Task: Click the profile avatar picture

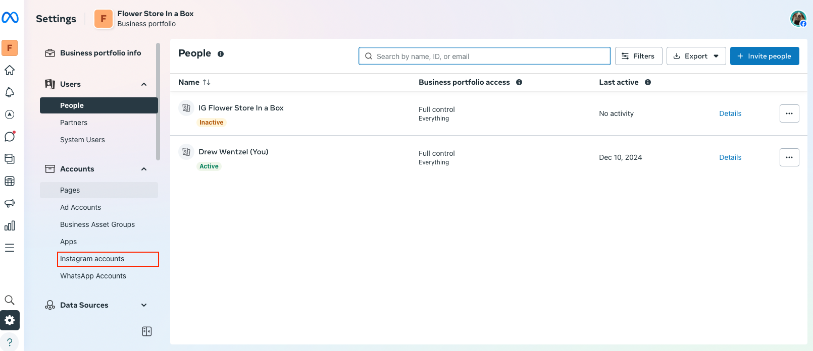Action: [x=798, y=19]
